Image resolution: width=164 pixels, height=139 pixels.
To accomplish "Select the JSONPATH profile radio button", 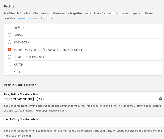I will 9,42.
